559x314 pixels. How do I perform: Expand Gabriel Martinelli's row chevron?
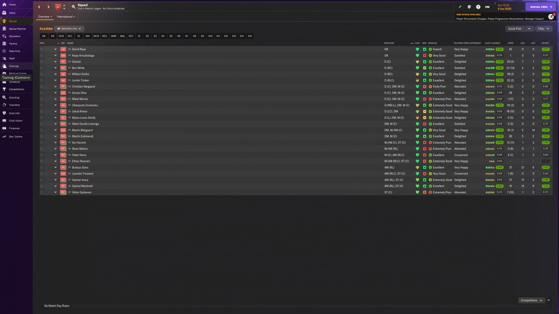(x=55, y=186)
